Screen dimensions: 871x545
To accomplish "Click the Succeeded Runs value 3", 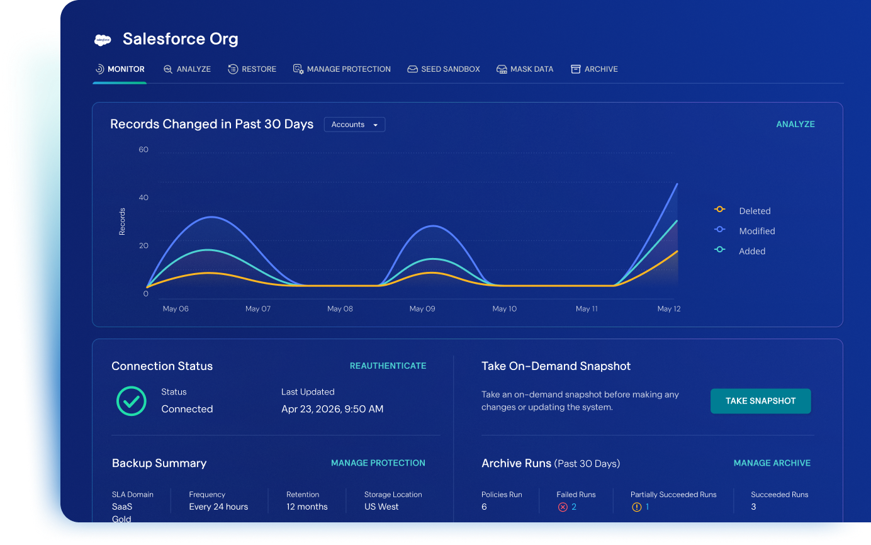I will tap(753, 507).
